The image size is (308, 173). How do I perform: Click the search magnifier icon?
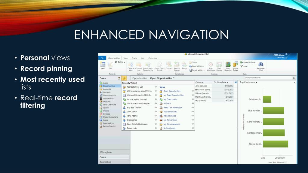[294, 78]
